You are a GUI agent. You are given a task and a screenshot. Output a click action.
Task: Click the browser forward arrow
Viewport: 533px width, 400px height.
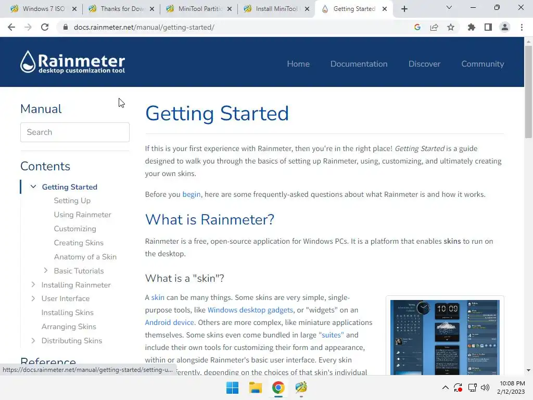28,27
